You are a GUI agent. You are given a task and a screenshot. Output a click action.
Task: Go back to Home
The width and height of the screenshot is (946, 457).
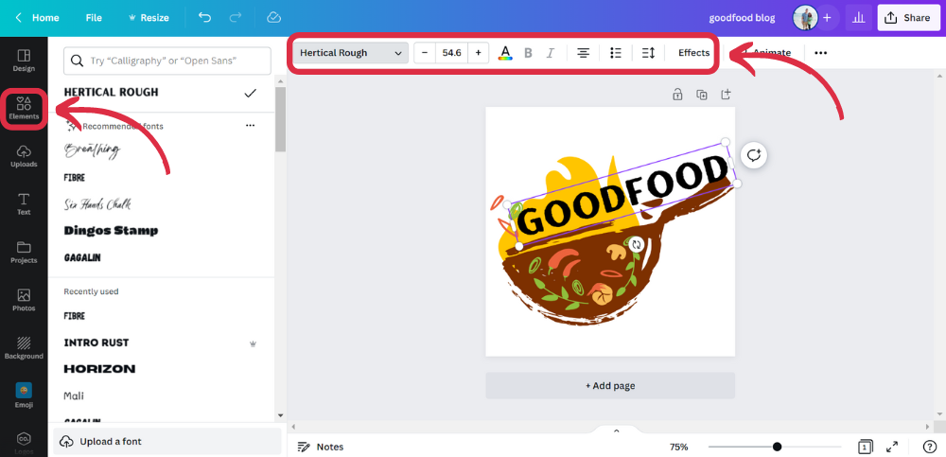[38, 18]
